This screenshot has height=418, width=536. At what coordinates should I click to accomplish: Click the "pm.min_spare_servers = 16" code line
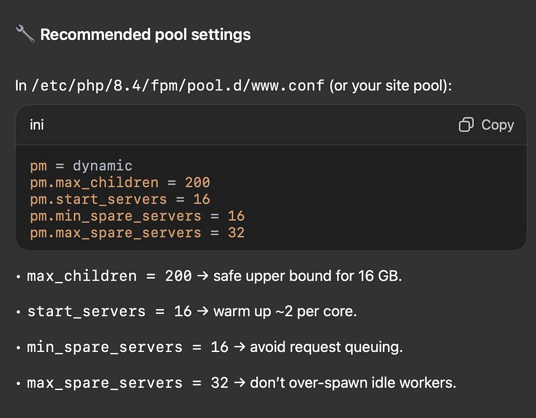click(137, 216)
